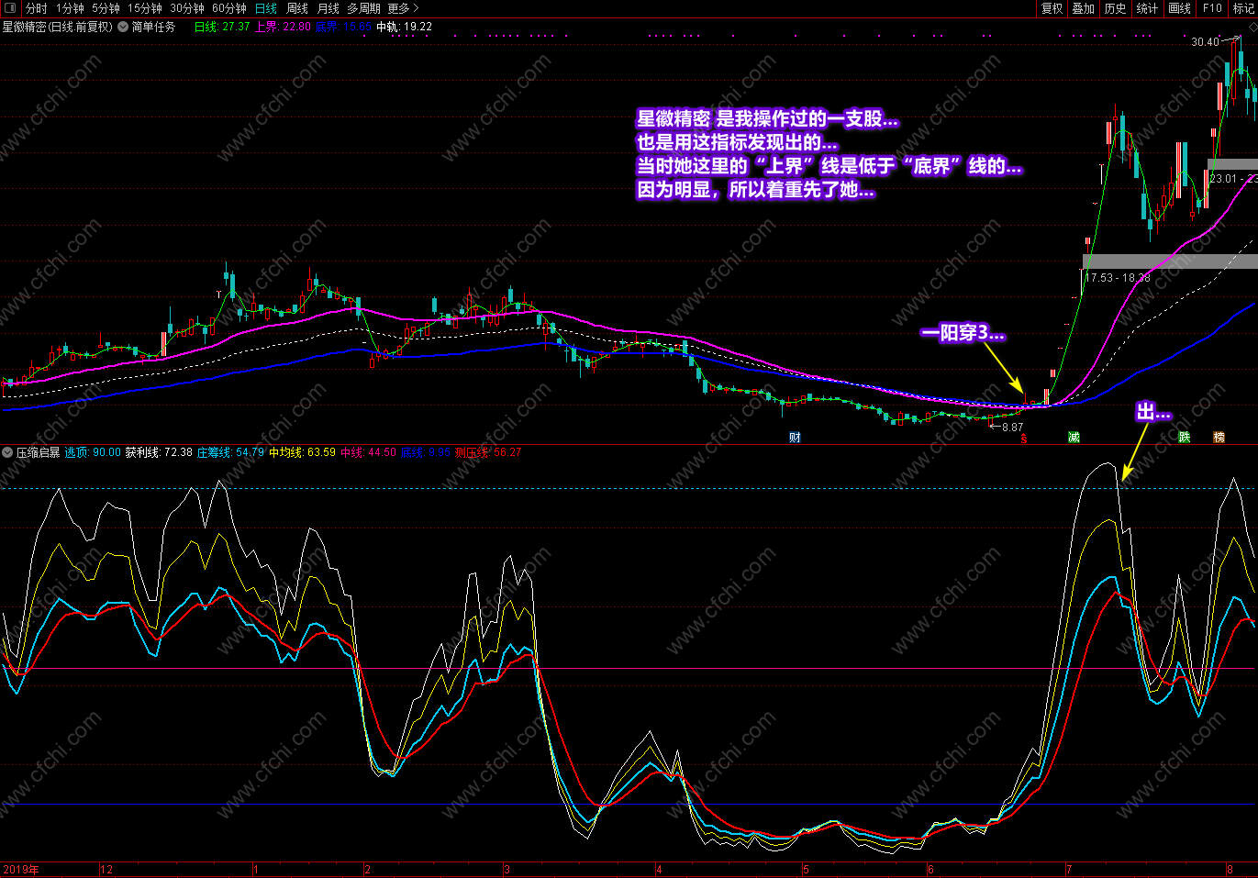This screenshot has height=878, width=1258.
Task: Click the 23.01 gap price label
Action: [x=1233, y=179]
